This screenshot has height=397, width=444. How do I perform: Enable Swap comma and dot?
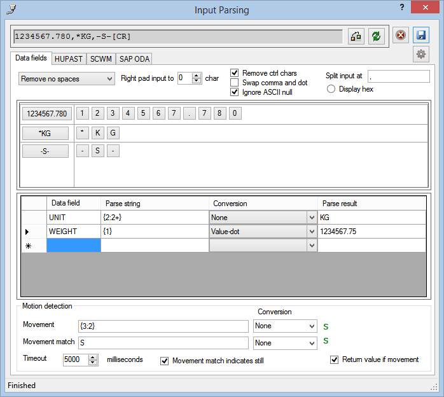click(x=235, y=83)
